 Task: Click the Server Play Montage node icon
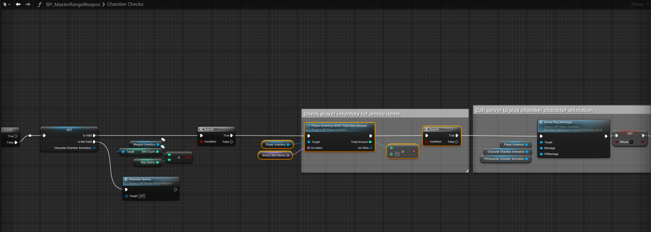point(541,122)
